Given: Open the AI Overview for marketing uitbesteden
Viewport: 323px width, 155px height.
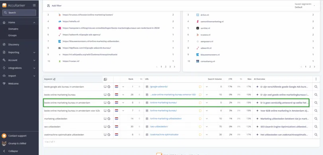Looking at the screenshot, I should 284,119.
